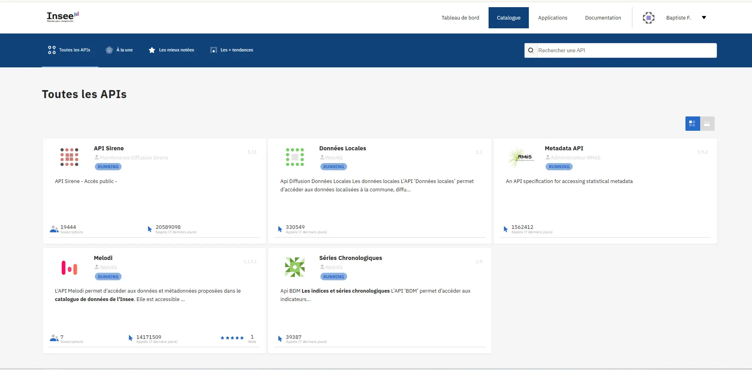Click the À la une badge icon
The height and width of the screenshot is (370, 752).
pos(109,50)
